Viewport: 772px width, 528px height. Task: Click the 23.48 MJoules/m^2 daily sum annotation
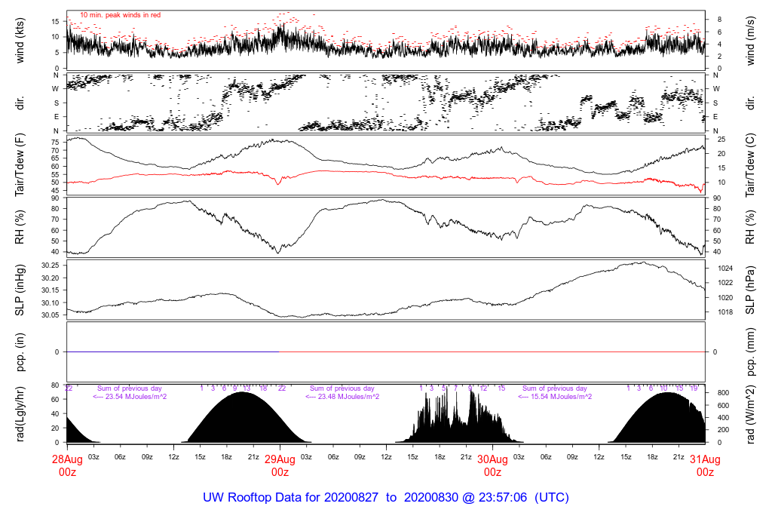[x=342, y=397]
